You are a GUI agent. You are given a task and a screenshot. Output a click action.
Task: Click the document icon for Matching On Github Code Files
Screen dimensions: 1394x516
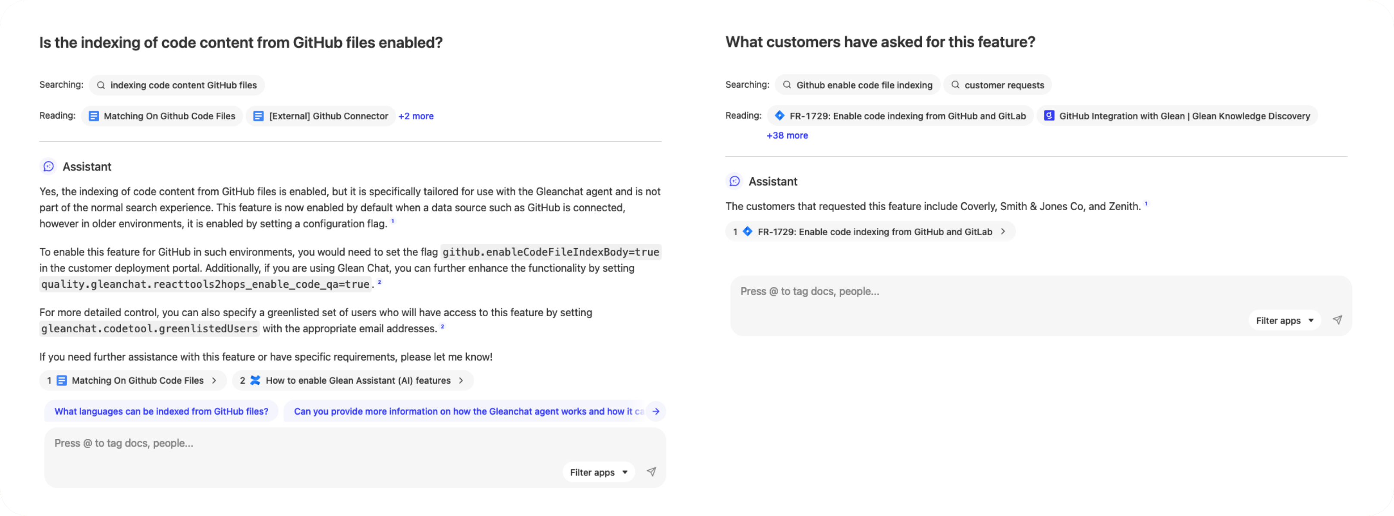(94, 116)
